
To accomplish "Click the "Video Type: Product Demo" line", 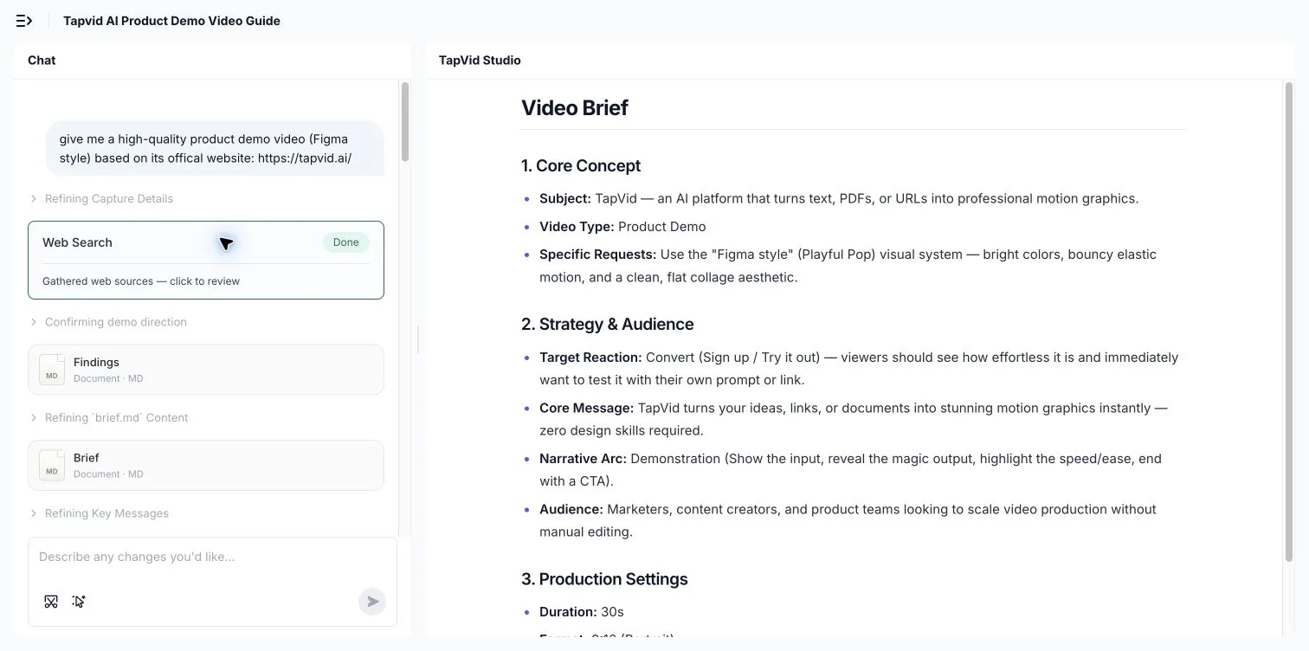I will 622,227.
